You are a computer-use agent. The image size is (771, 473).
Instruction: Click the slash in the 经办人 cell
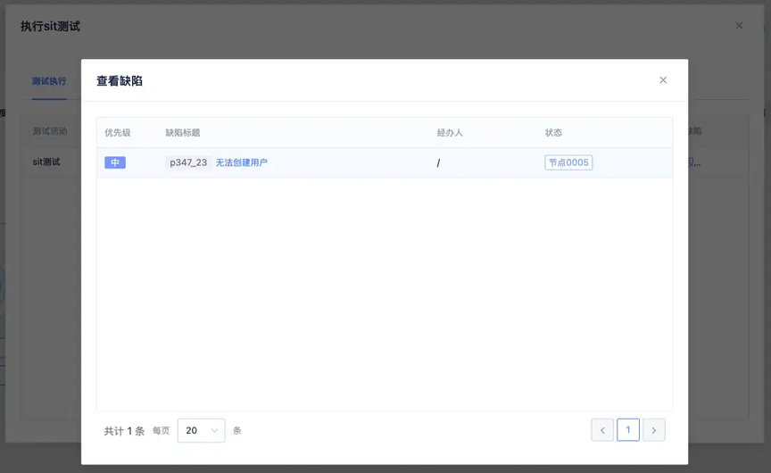(438, 162)
